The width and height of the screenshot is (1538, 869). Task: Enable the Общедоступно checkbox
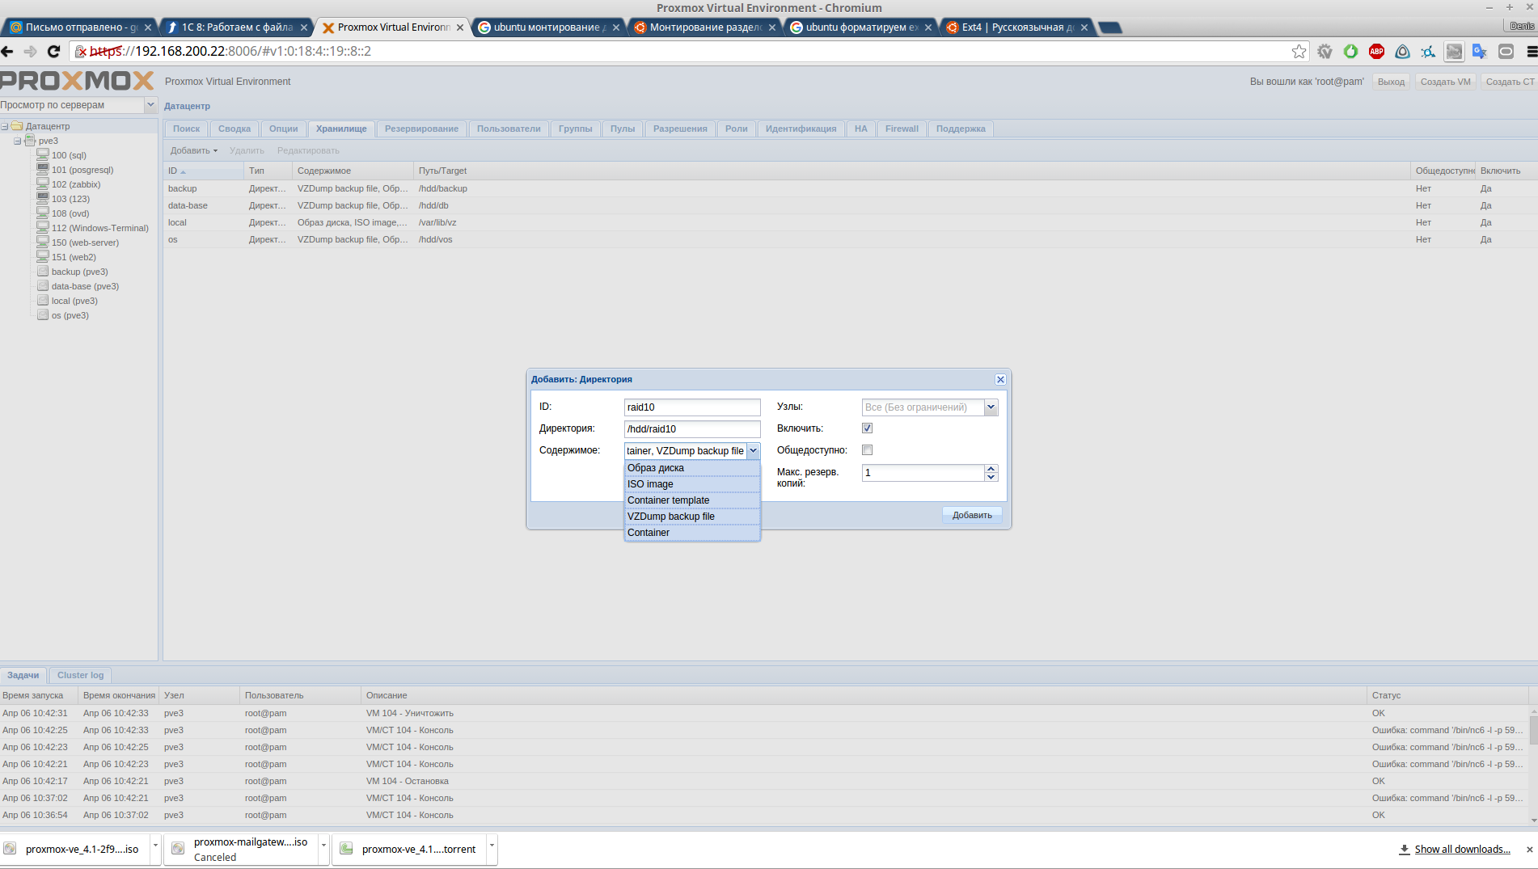tap(867, 450)
